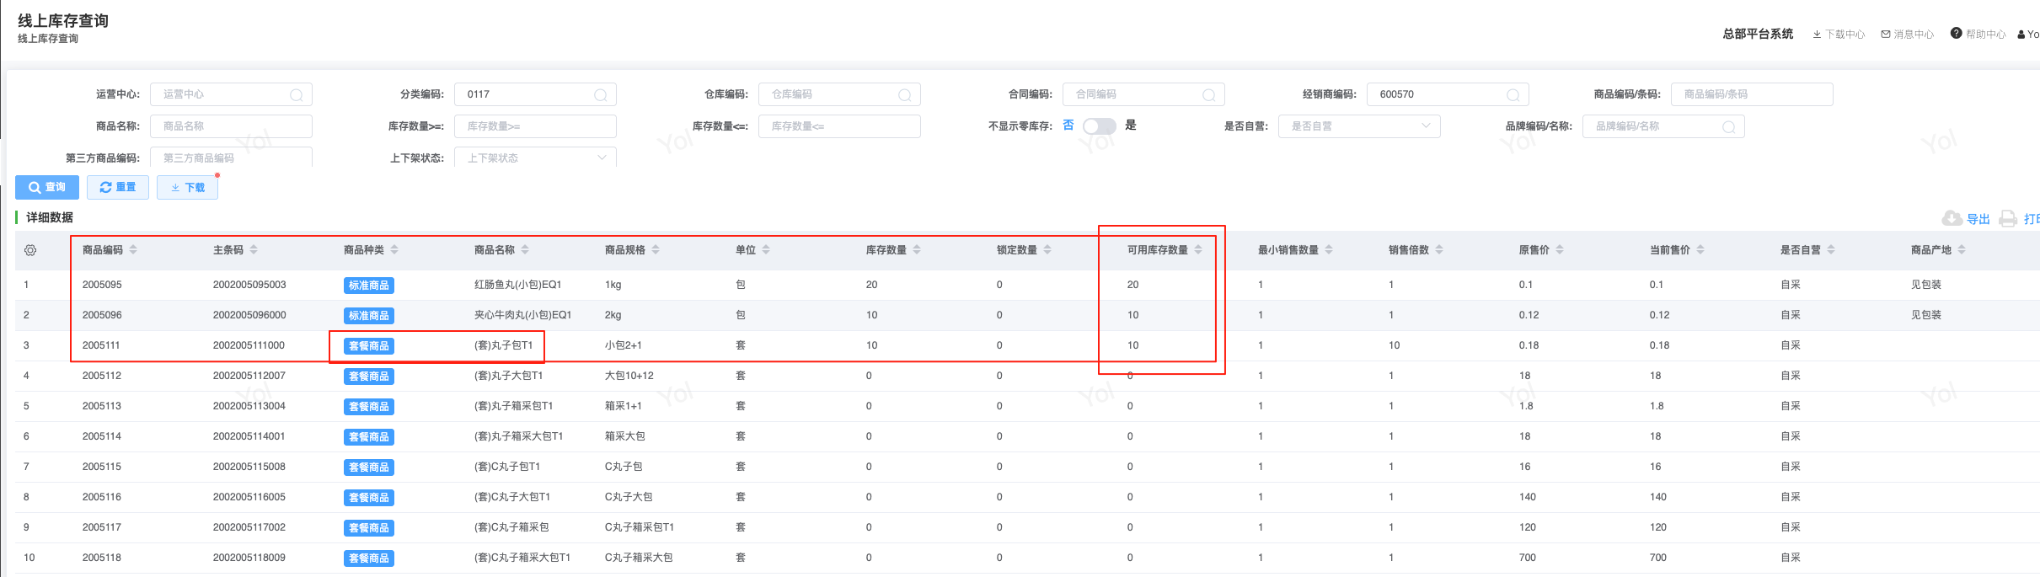
Task: Click the search icon in 运营中心 field
Action: point(296,95)
